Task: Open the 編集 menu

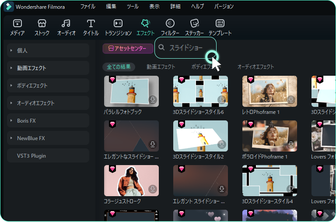Action: (x=111, y=7)
